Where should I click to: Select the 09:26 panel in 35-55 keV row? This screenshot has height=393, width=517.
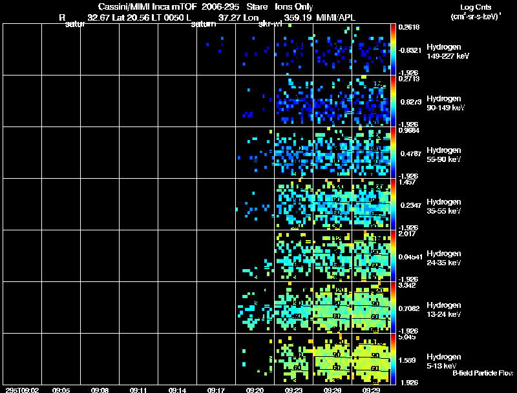333,204
